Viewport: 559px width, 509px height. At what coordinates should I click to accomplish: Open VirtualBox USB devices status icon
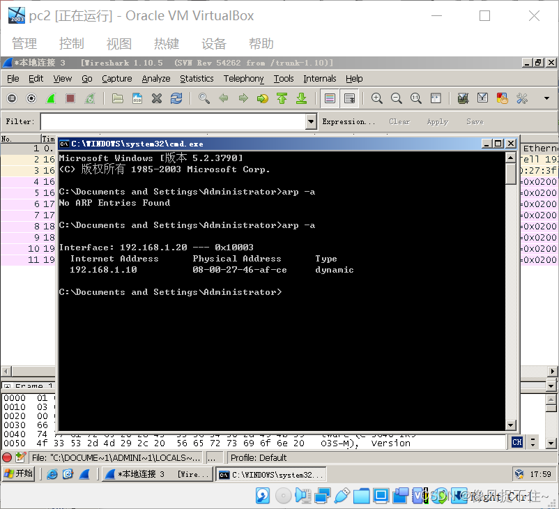(x=342, y=496)
